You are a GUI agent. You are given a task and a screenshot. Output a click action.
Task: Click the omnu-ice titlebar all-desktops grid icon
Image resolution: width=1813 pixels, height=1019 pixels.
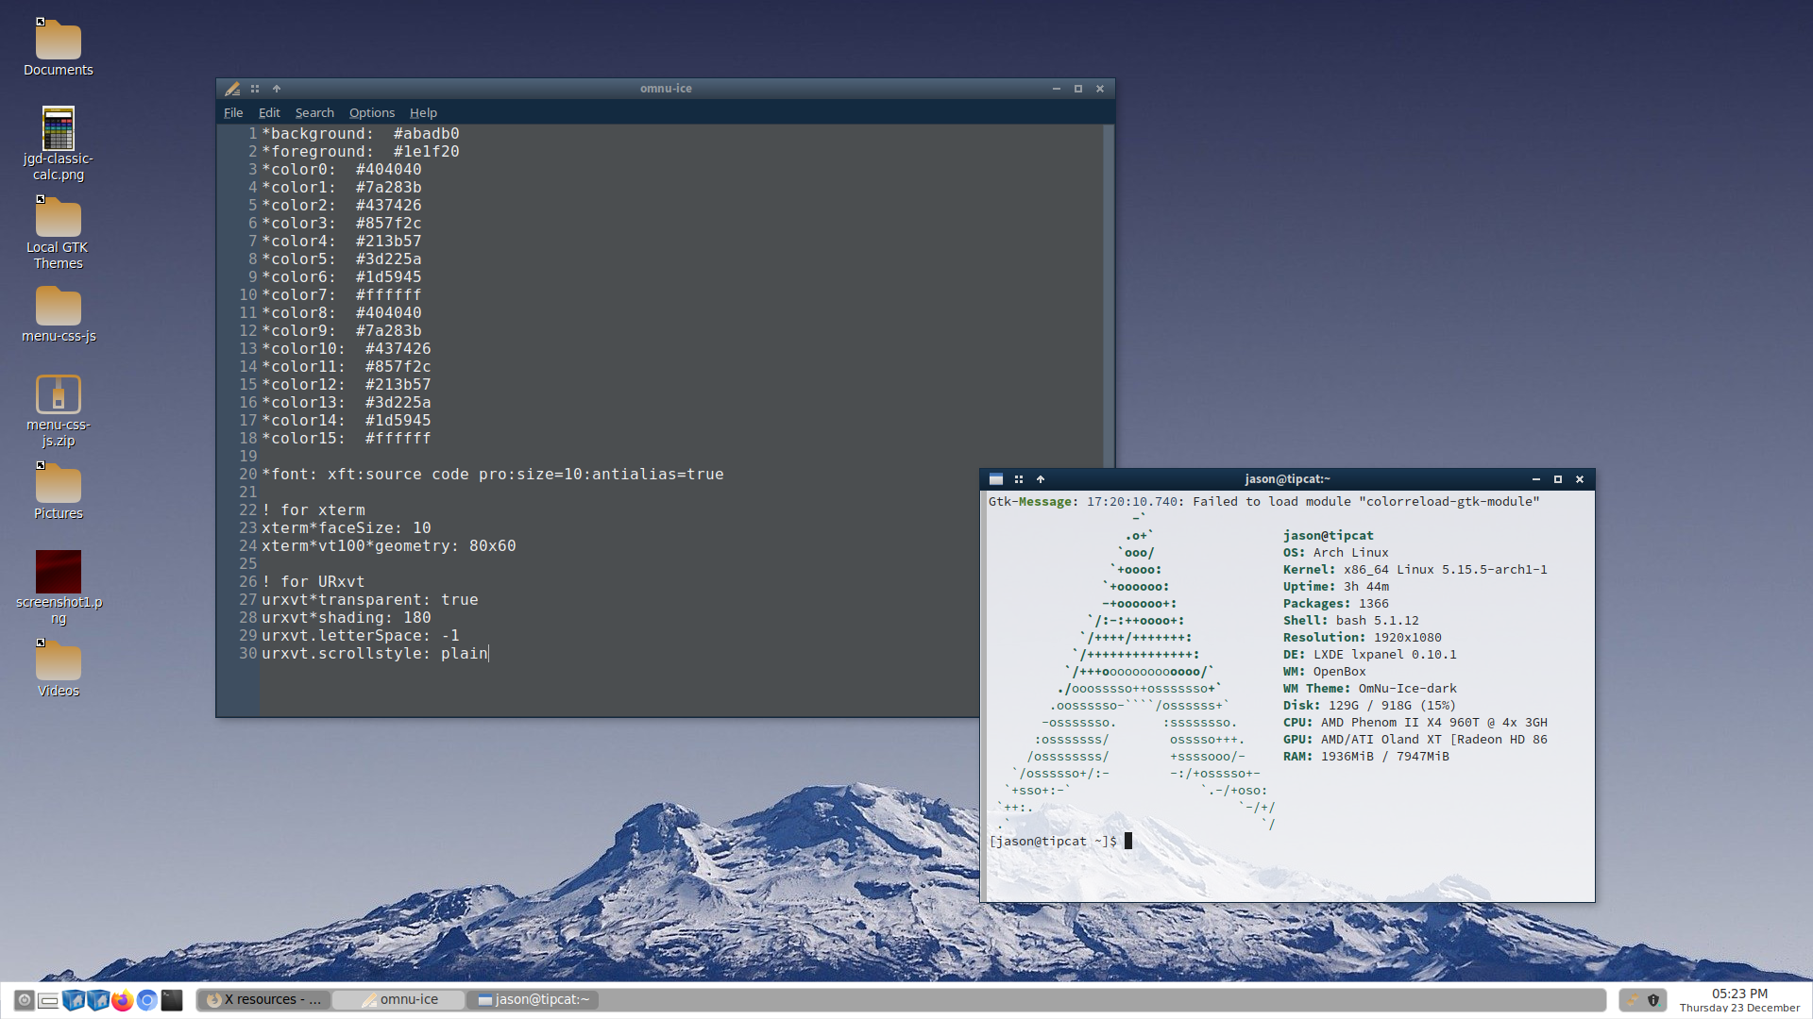pyautogui.click(x=255, y=89)
